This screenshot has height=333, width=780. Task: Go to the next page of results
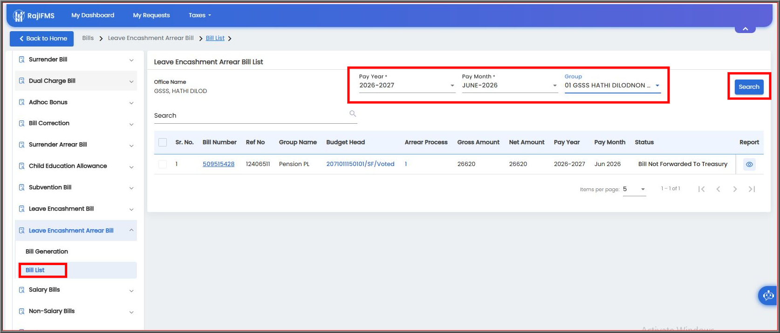(735, 189)
